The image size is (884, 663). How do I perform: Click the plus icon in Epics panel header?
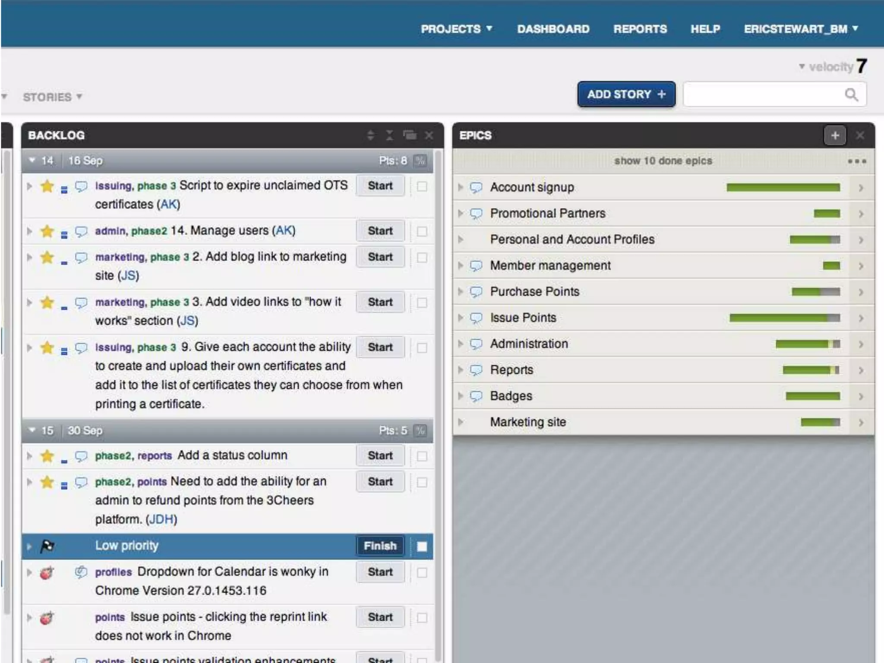coord(834,136)
